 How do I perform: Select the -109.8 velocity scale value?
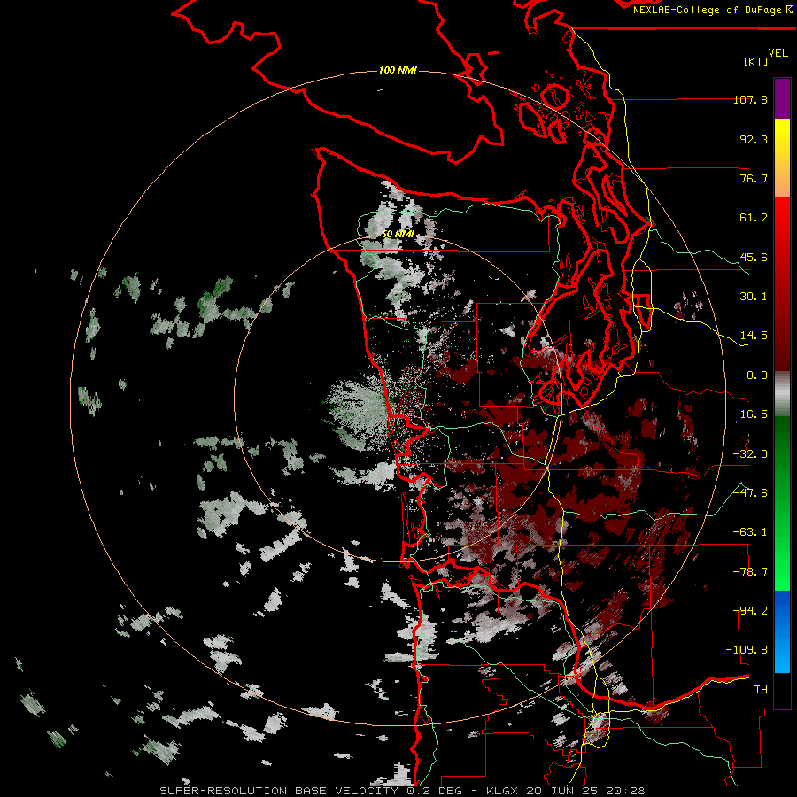[x=747, y=650]
